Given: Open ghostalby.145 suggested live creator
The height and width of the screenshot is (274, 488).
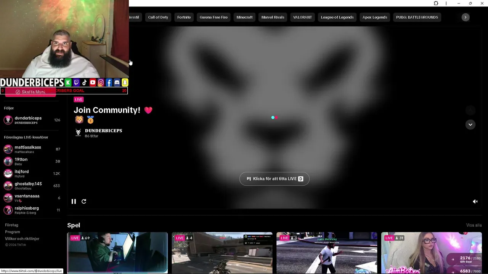Looking at the screenshot, I should pos(32,186).
